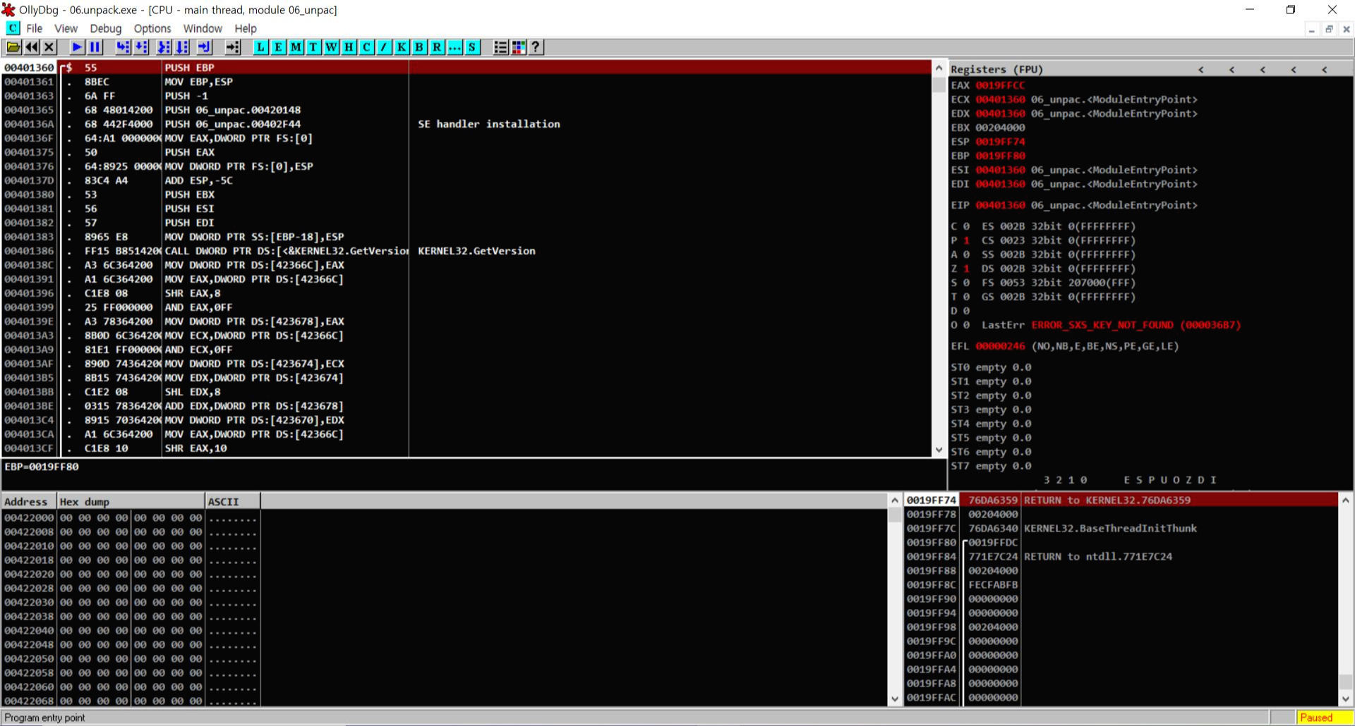Show Patches window with slash button
Viewport: 1355px width, 726px height.
point(384,47)
